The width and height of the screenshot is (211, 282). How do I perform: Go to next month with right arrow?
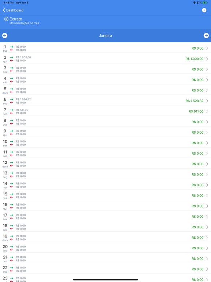206,35
